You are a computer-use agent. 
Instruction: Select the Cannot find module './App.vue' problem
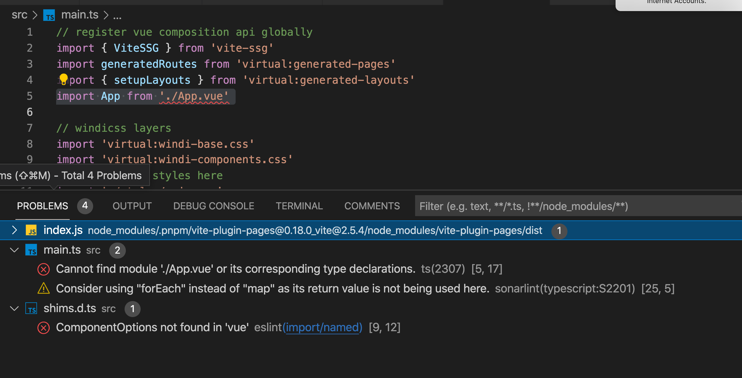[x=371, y=269]
